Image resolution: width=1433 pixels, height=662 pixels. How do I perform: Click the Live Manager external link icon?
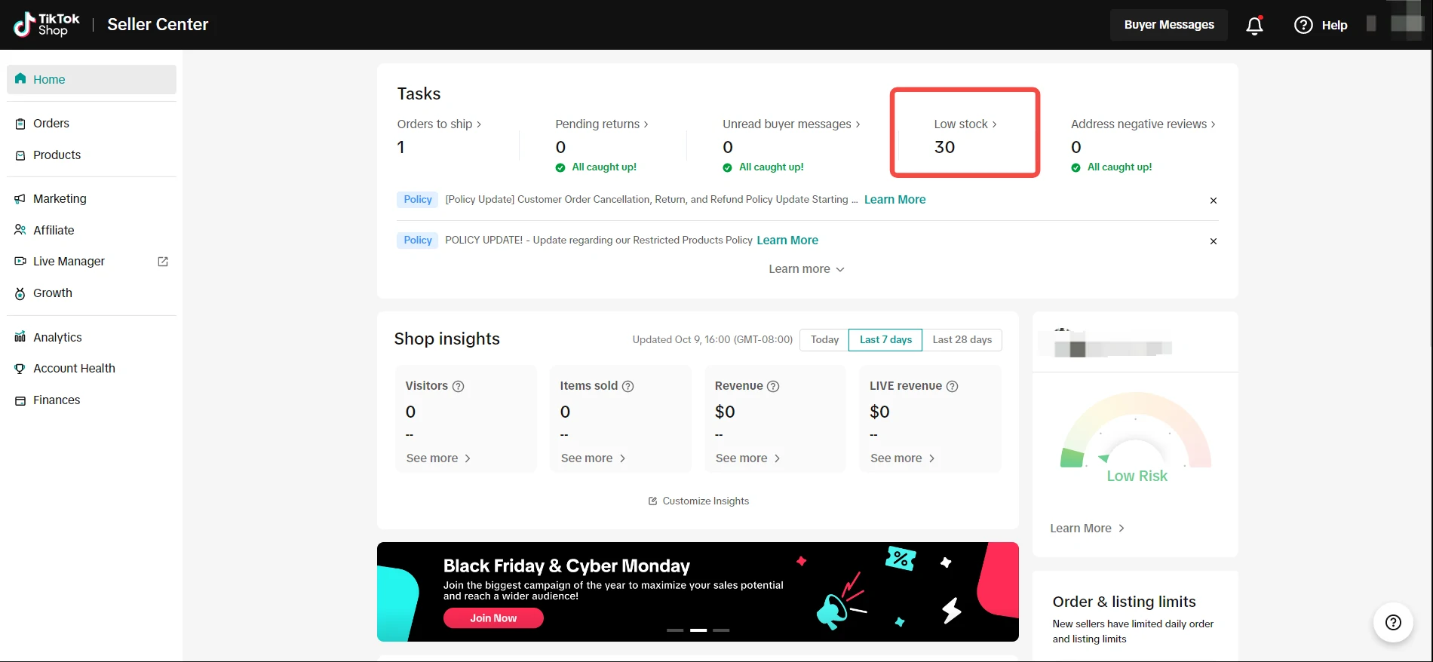click(x=163, y=262)
